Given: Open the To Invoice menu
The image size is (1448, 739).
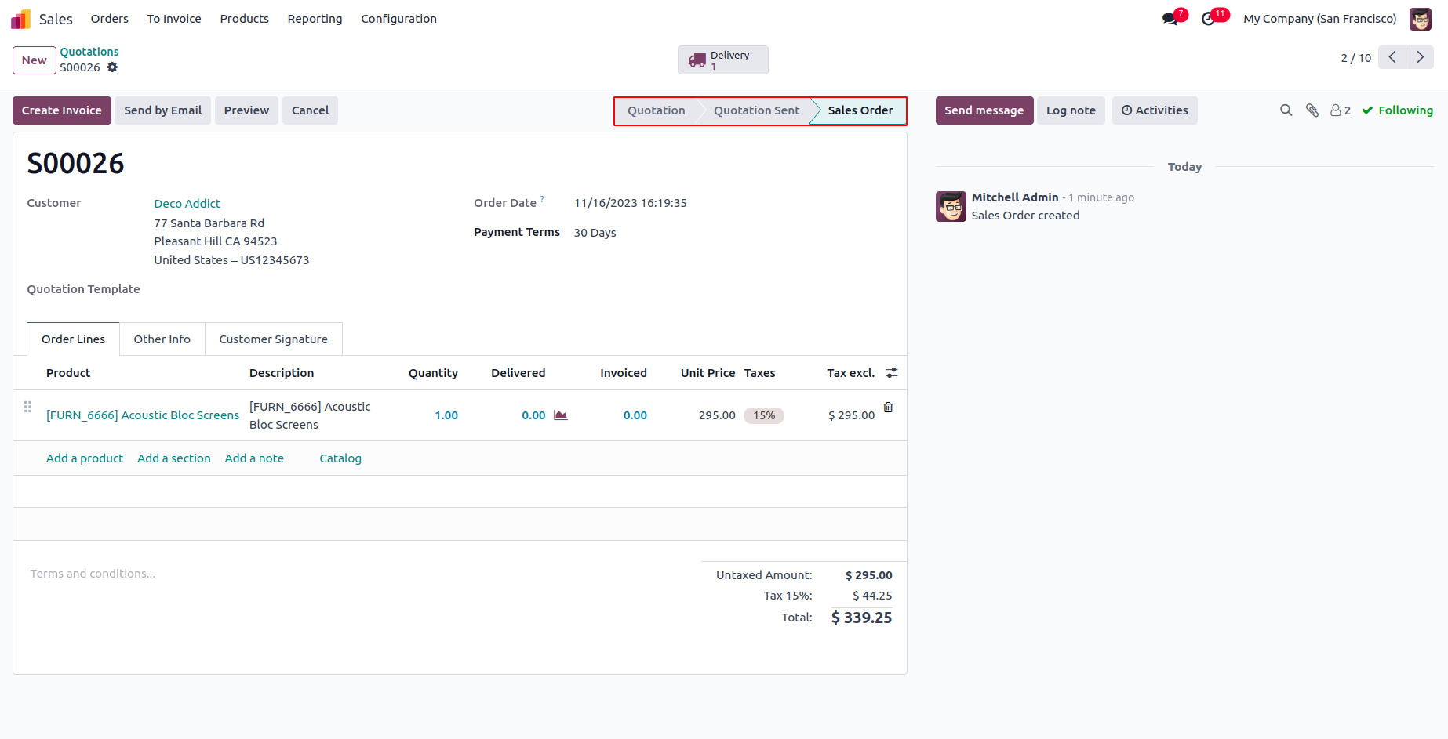Looking at the screenshot, I should (x=174, y=19).
